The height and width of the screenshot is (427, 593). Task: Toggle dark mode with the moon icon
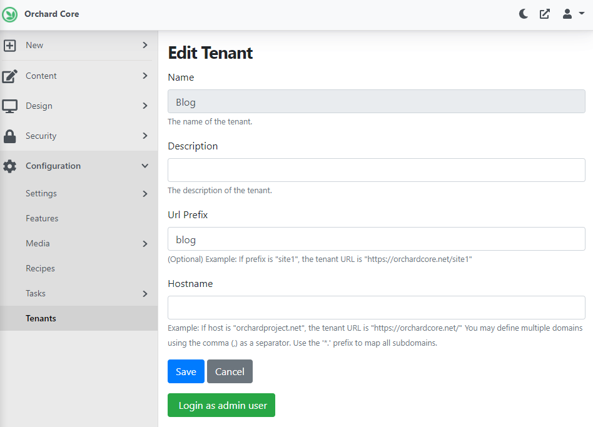[x=524, y=14]
